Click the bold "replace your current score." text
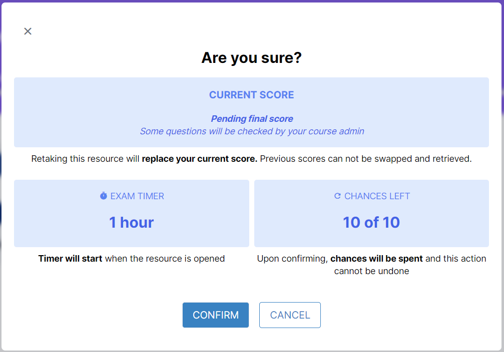The image size is (504, 352). [199, 159]
